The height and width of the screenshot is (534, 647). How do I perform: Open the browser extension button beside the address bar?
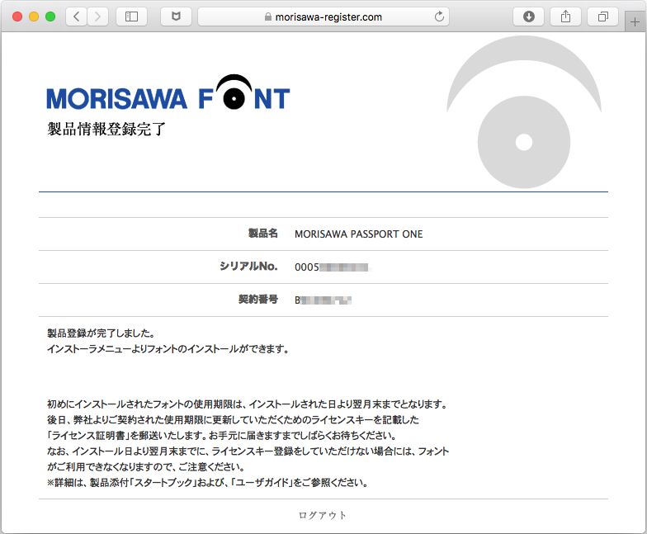pos(176,17)
